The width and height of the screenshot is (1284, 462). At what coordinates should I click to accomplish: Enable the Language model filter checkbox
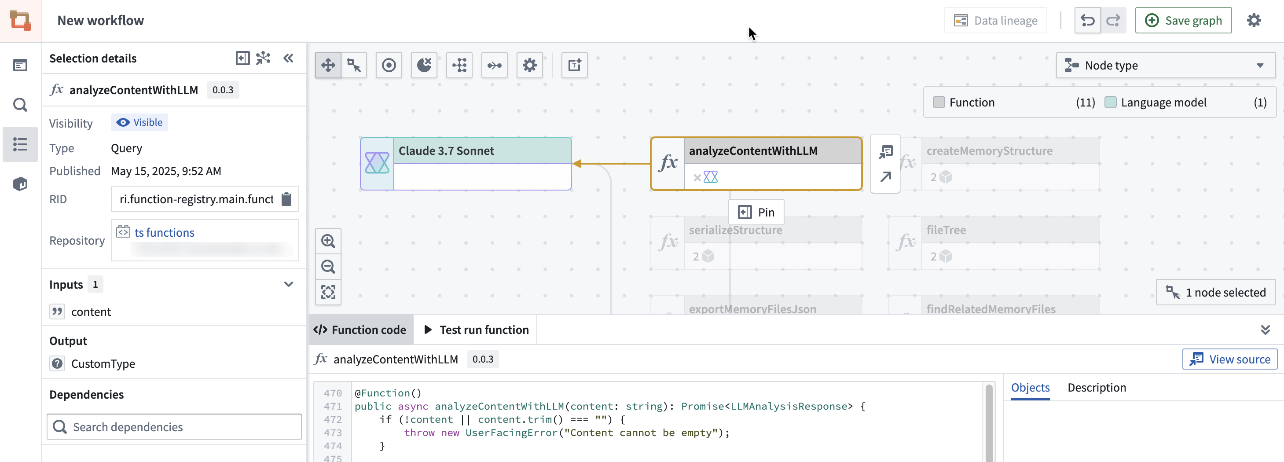[x=1111, y=102]
